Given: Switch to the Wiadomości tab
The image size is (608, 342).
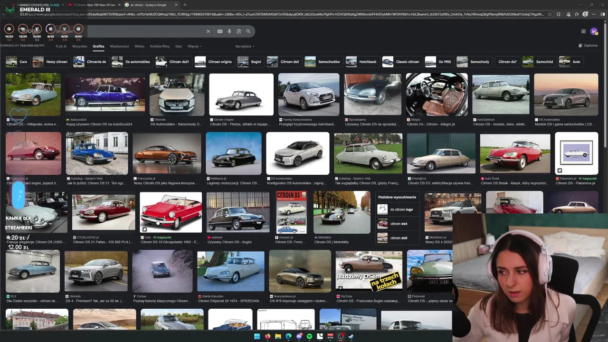Looking at the screenshot, I should click(x=119, y=47).
